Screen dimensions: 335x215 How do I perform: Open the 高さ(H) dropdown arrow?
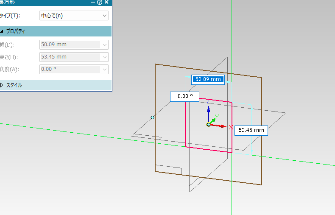105,57
